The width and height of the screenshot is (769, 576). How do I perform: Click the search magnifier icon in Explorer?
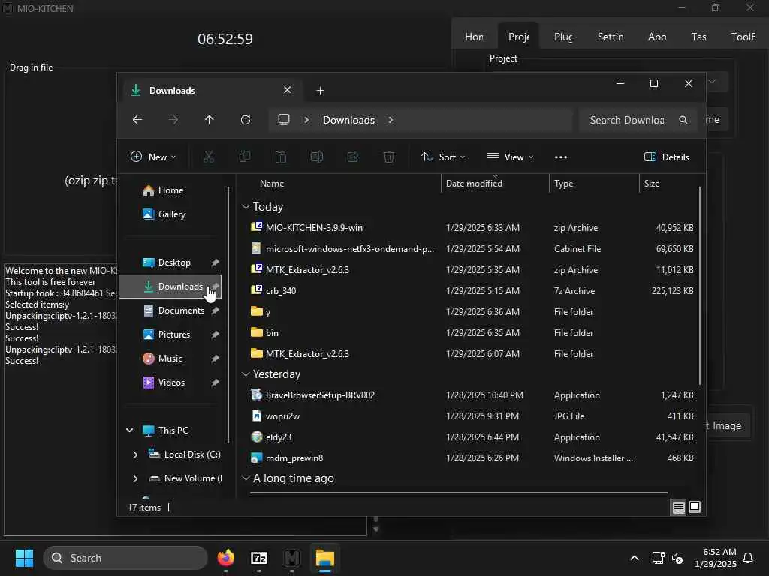[683, 120]
